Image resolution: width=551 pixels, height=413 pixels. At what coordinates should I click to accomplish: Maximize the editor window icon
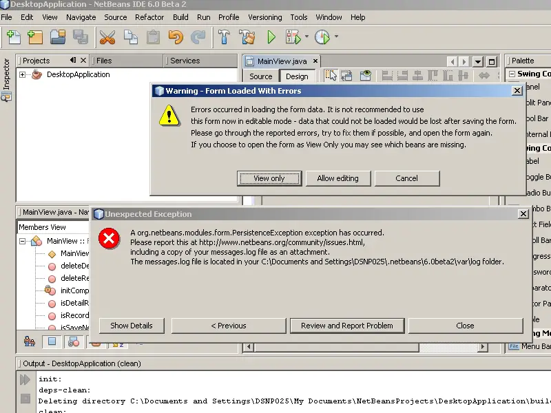[492, 62]
